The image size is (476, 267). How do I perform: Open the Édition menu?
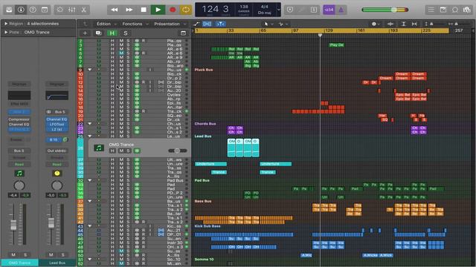106,24
